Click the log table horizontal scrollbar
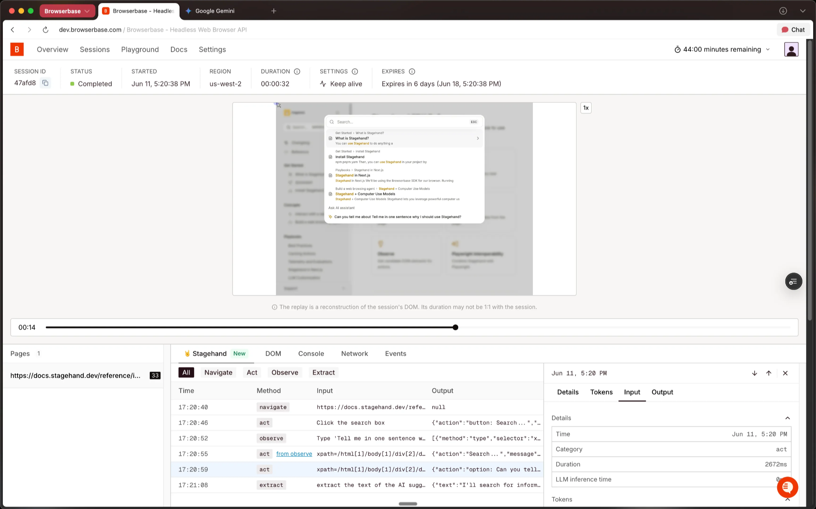 pyautogui.click(x=408, y=504)
